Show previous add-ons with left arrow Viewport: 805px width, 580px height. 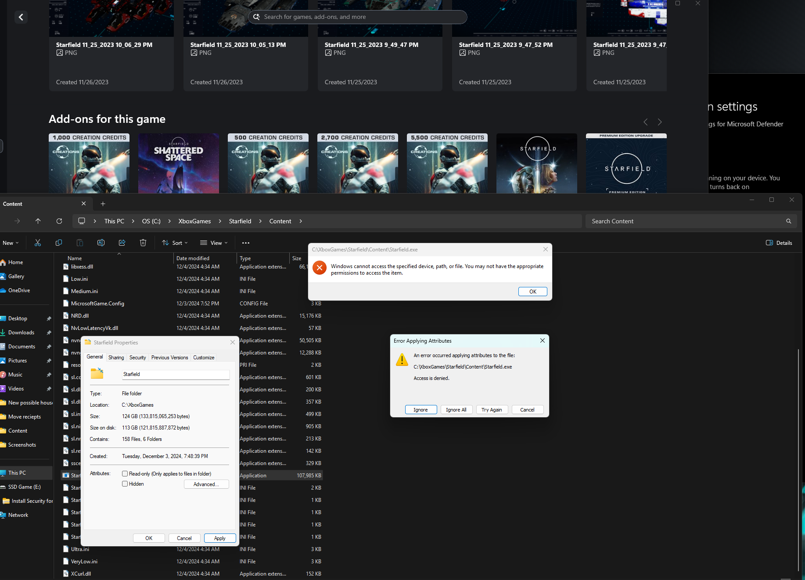click(x=646, y=122)
